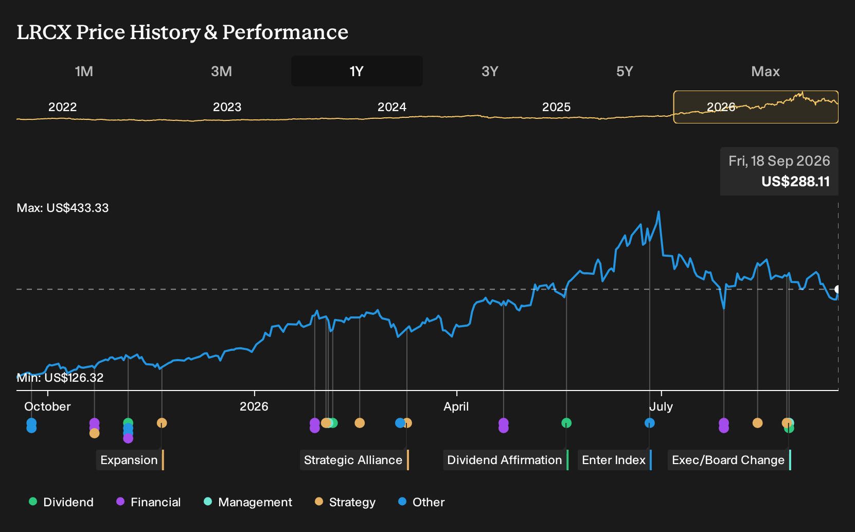The height and width of the screenshot is (532, 855).
Task: Click the Fri, 18 Sep 2026 tooltip date
Action: [779, 161]
